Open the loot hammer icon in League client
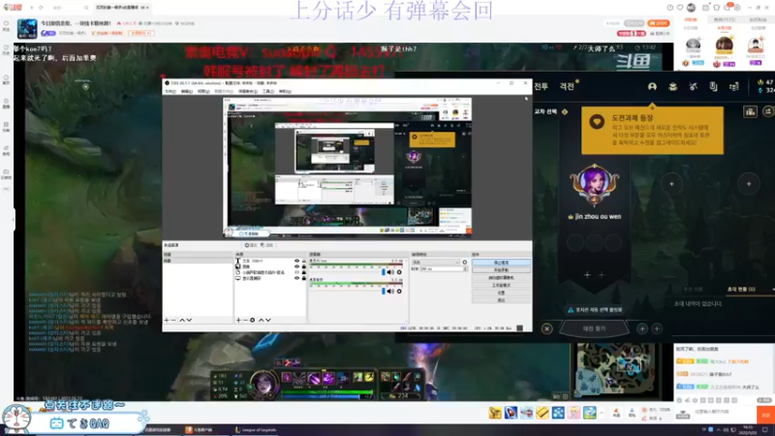 [x=693, y=86]
